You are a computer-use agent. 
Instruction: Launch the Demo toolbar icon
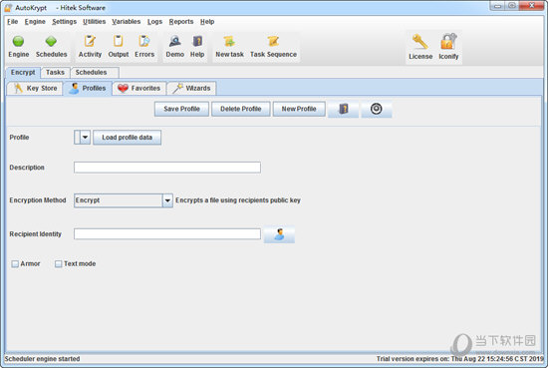(x=174, y=41)
